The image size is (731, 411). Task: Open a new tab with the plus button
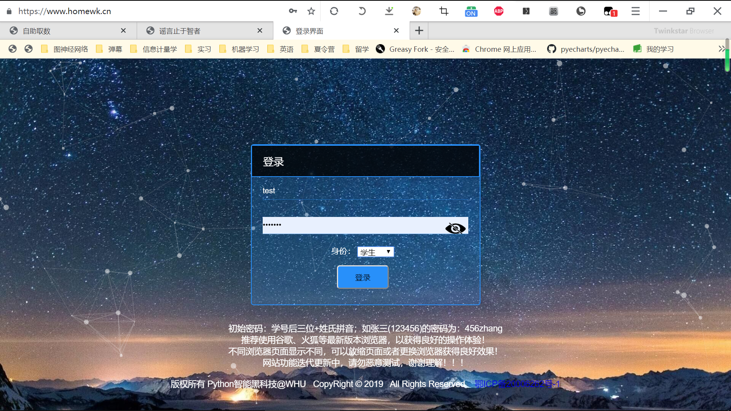(x=419, y=30)
